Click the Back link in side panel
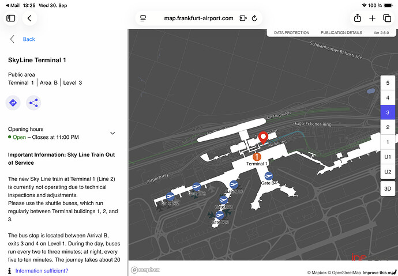This screenshot has width=398, height=276. [29, 39]
